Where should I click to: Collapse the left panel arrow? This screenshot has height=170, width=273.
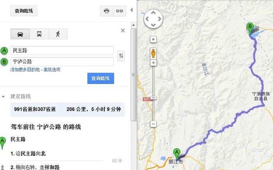(132, 10)
